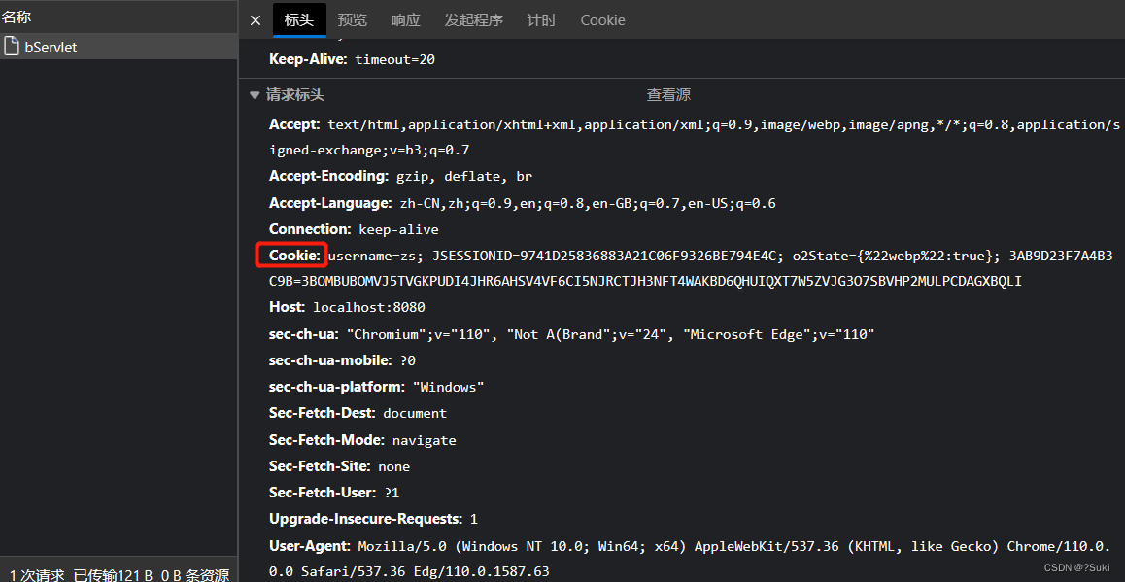Click the User-Agent header name
This screenshot has height=582, width=1125.
click(309, 546)
